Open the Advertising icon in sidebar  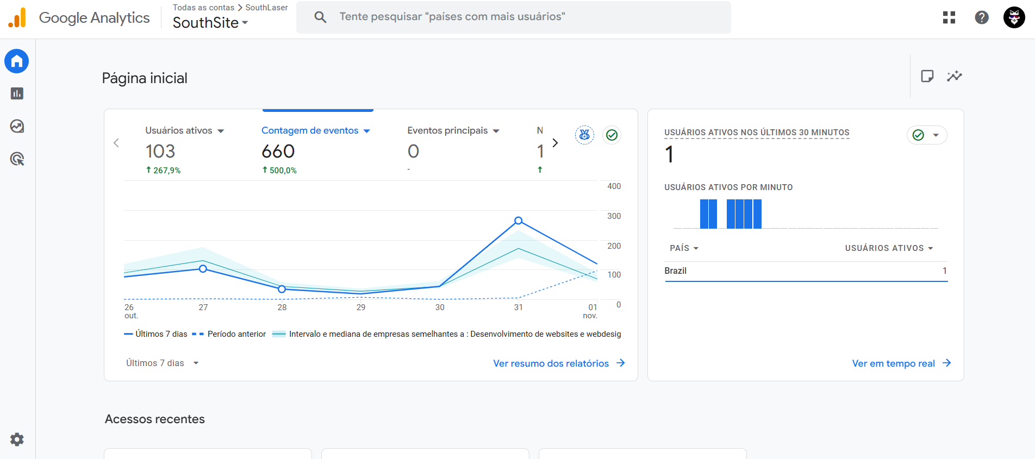[17, 159]
